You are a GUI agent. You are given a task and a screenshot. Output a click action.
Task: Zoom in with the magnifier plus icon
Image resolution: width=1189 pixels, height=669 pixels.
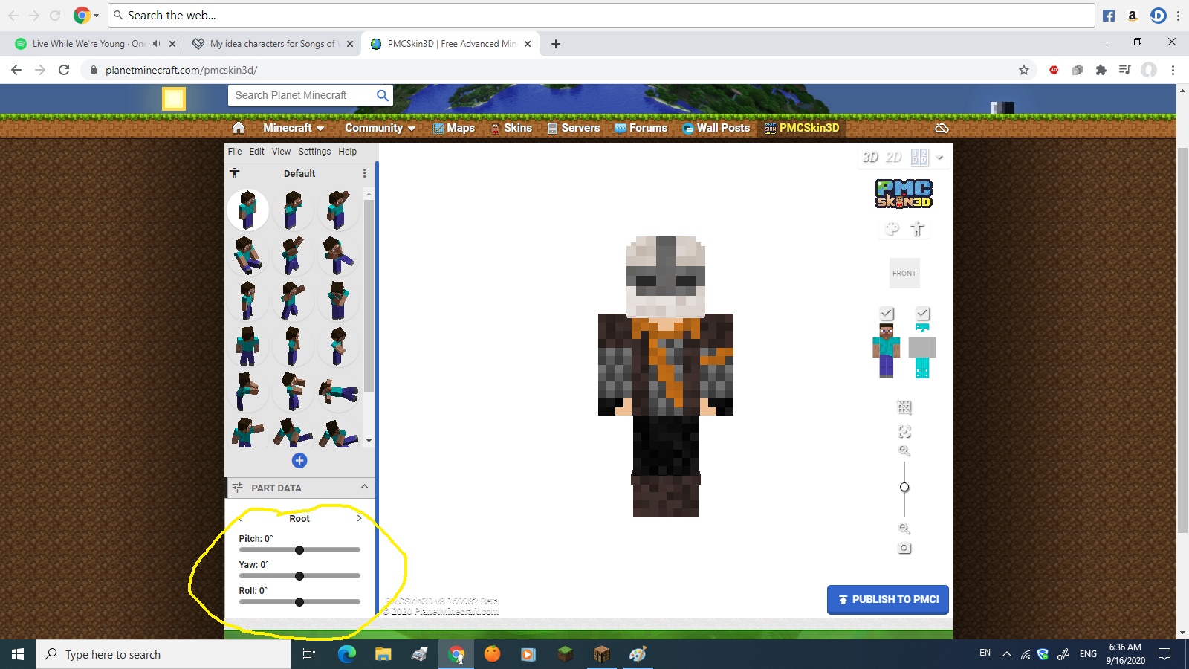904,450
